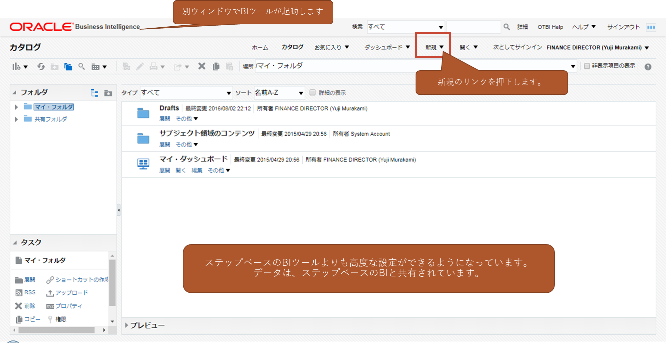Open the お気に入り menu
This screenshot has width=666, height=343.
[x=332, y=47]
